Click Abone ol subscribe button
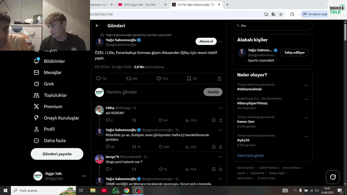Screen dimensions: 347x195 point(206,41)
